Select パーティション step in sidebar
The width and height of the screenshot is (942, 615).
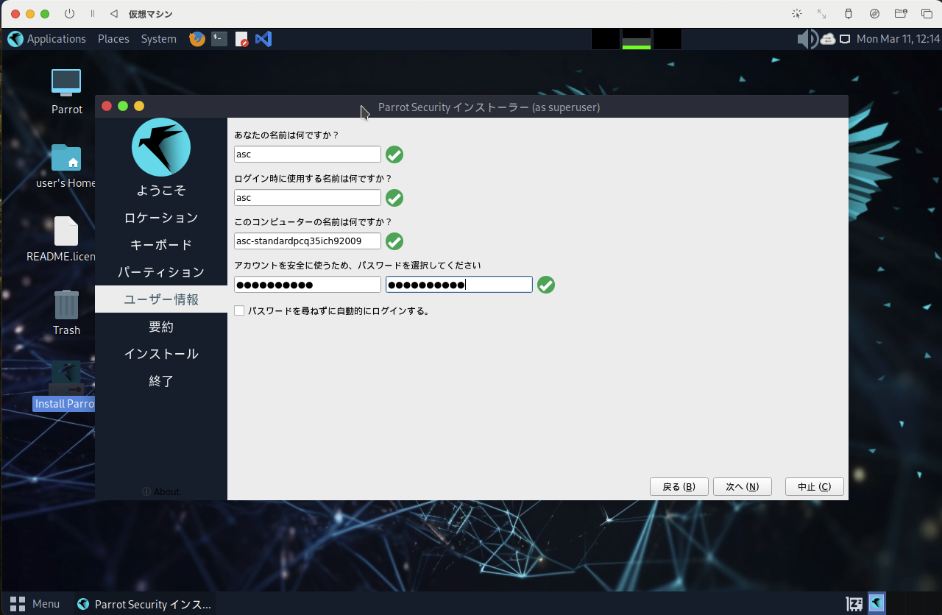tap(161, 272)
